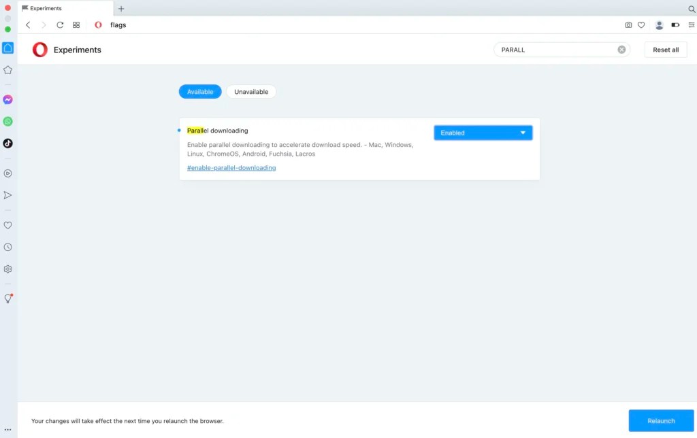Open Settings from the sidebar gear
697x438 pixels.
tap(7, 269)
